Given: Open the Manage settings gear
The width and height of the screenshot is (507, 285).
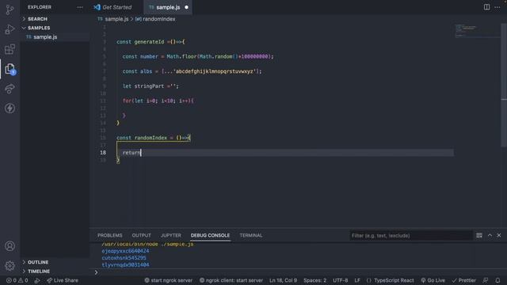Looking at the screenshot, I should point(10,266).
